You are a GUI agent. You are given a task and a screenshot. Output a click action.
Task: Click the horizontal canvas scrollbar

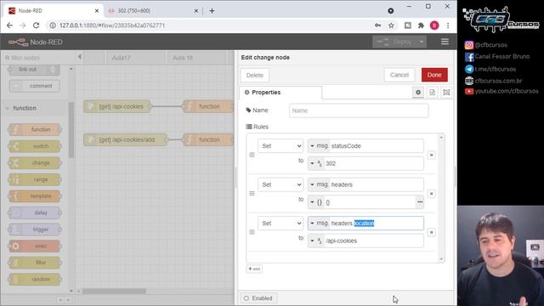coord(114,291)
